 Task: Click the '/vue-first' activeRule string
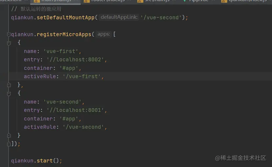[82, 76]
